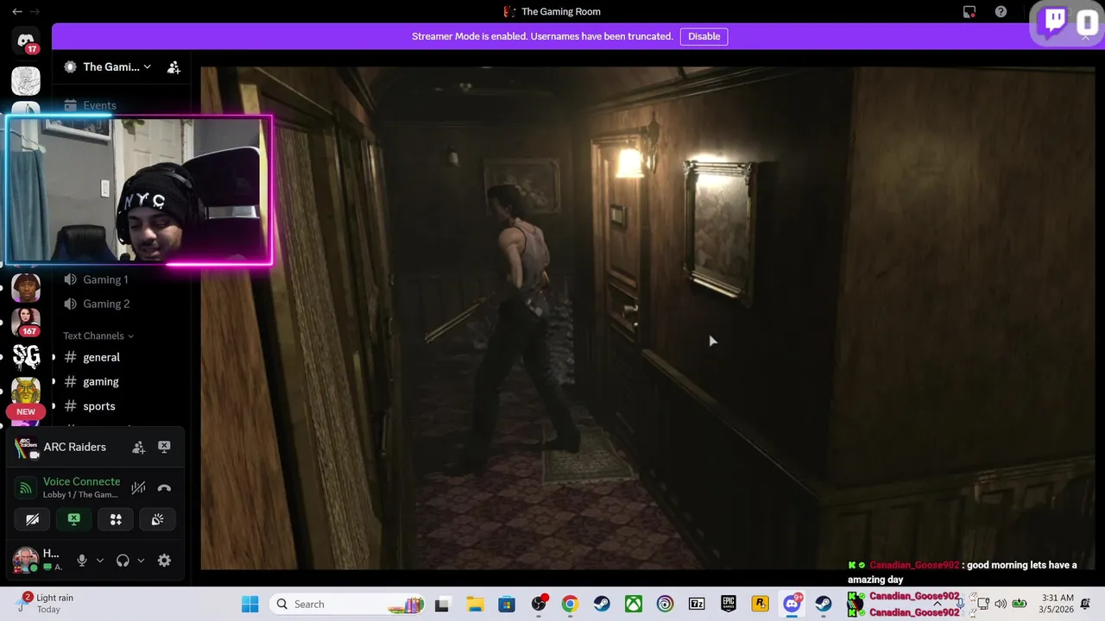Deafen with the headphones icon
1105x621 pixels.
tap(123, 561)
